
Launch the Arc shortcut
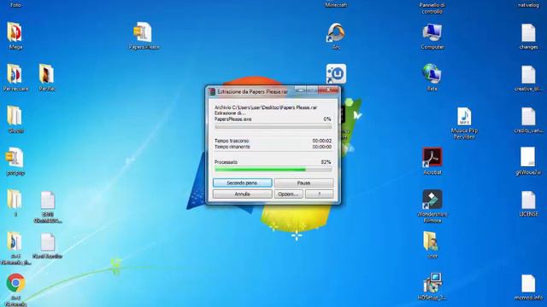(336, 33)
